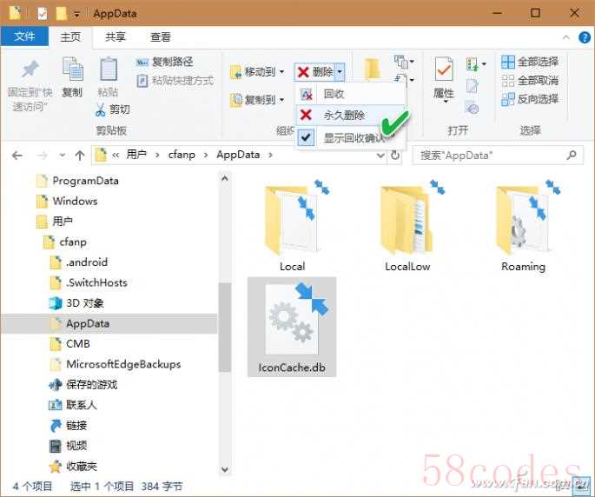Open the File (文件) tab
Screen dimensions: 595x497
tap(24, 36)
